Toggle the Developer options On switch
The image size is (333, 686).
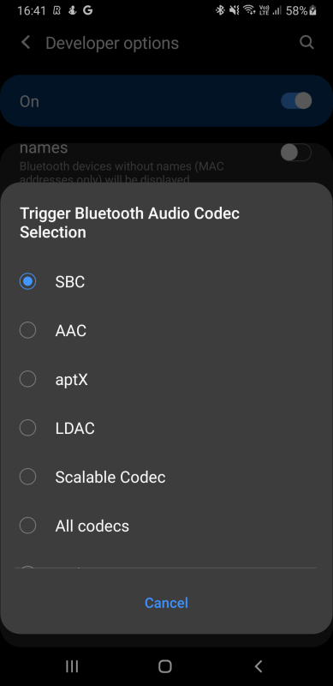point(296,101)
